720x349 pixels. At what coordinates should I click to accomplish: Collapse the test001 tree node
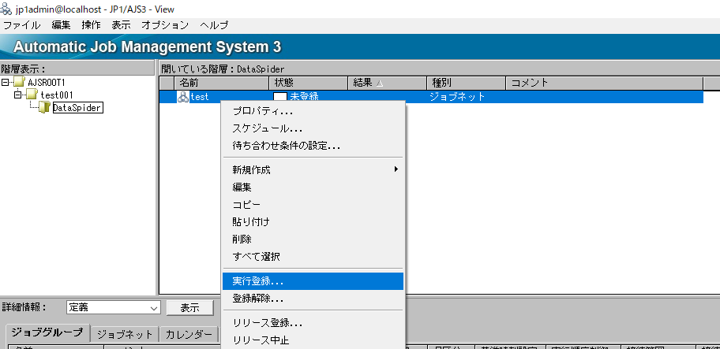coord(18,95)
